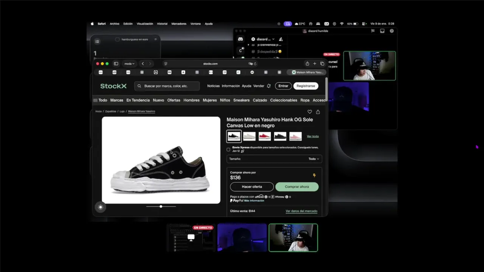Click the Registrarse button
Viewport: 484px width, 272px height.
[306, 86]
